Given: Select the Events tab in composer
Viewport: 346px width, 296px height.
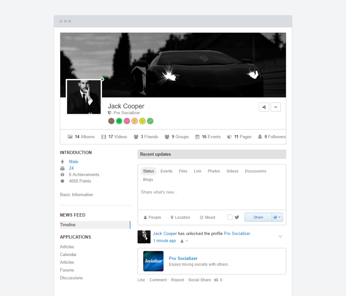Looking at the screenshot, I should pyautogui.click(x=167, y=171).
